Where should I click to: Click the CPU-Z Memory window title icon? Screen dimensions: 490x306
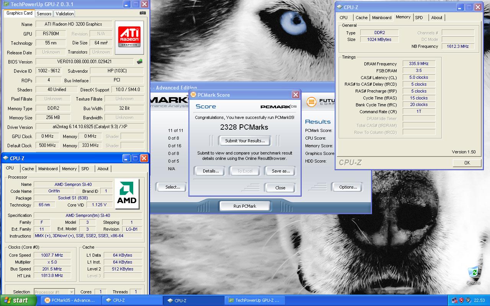pos(340,7)
